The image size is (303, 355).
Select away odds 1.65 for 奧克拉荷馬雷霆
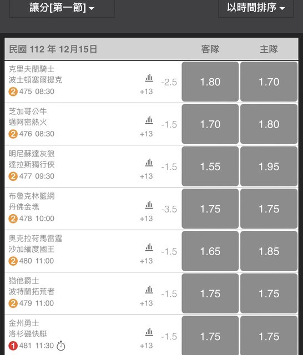coord(210,251)
